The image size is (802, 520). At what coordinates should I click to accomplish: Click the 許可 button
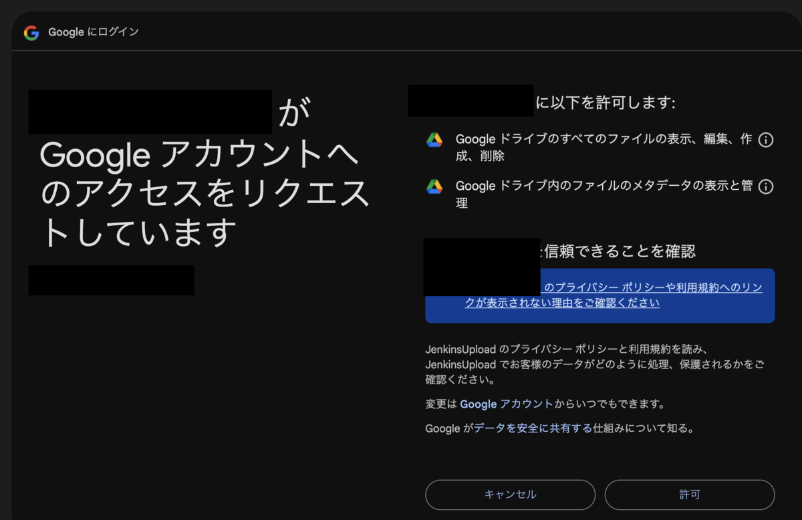(x=690, y=495)
